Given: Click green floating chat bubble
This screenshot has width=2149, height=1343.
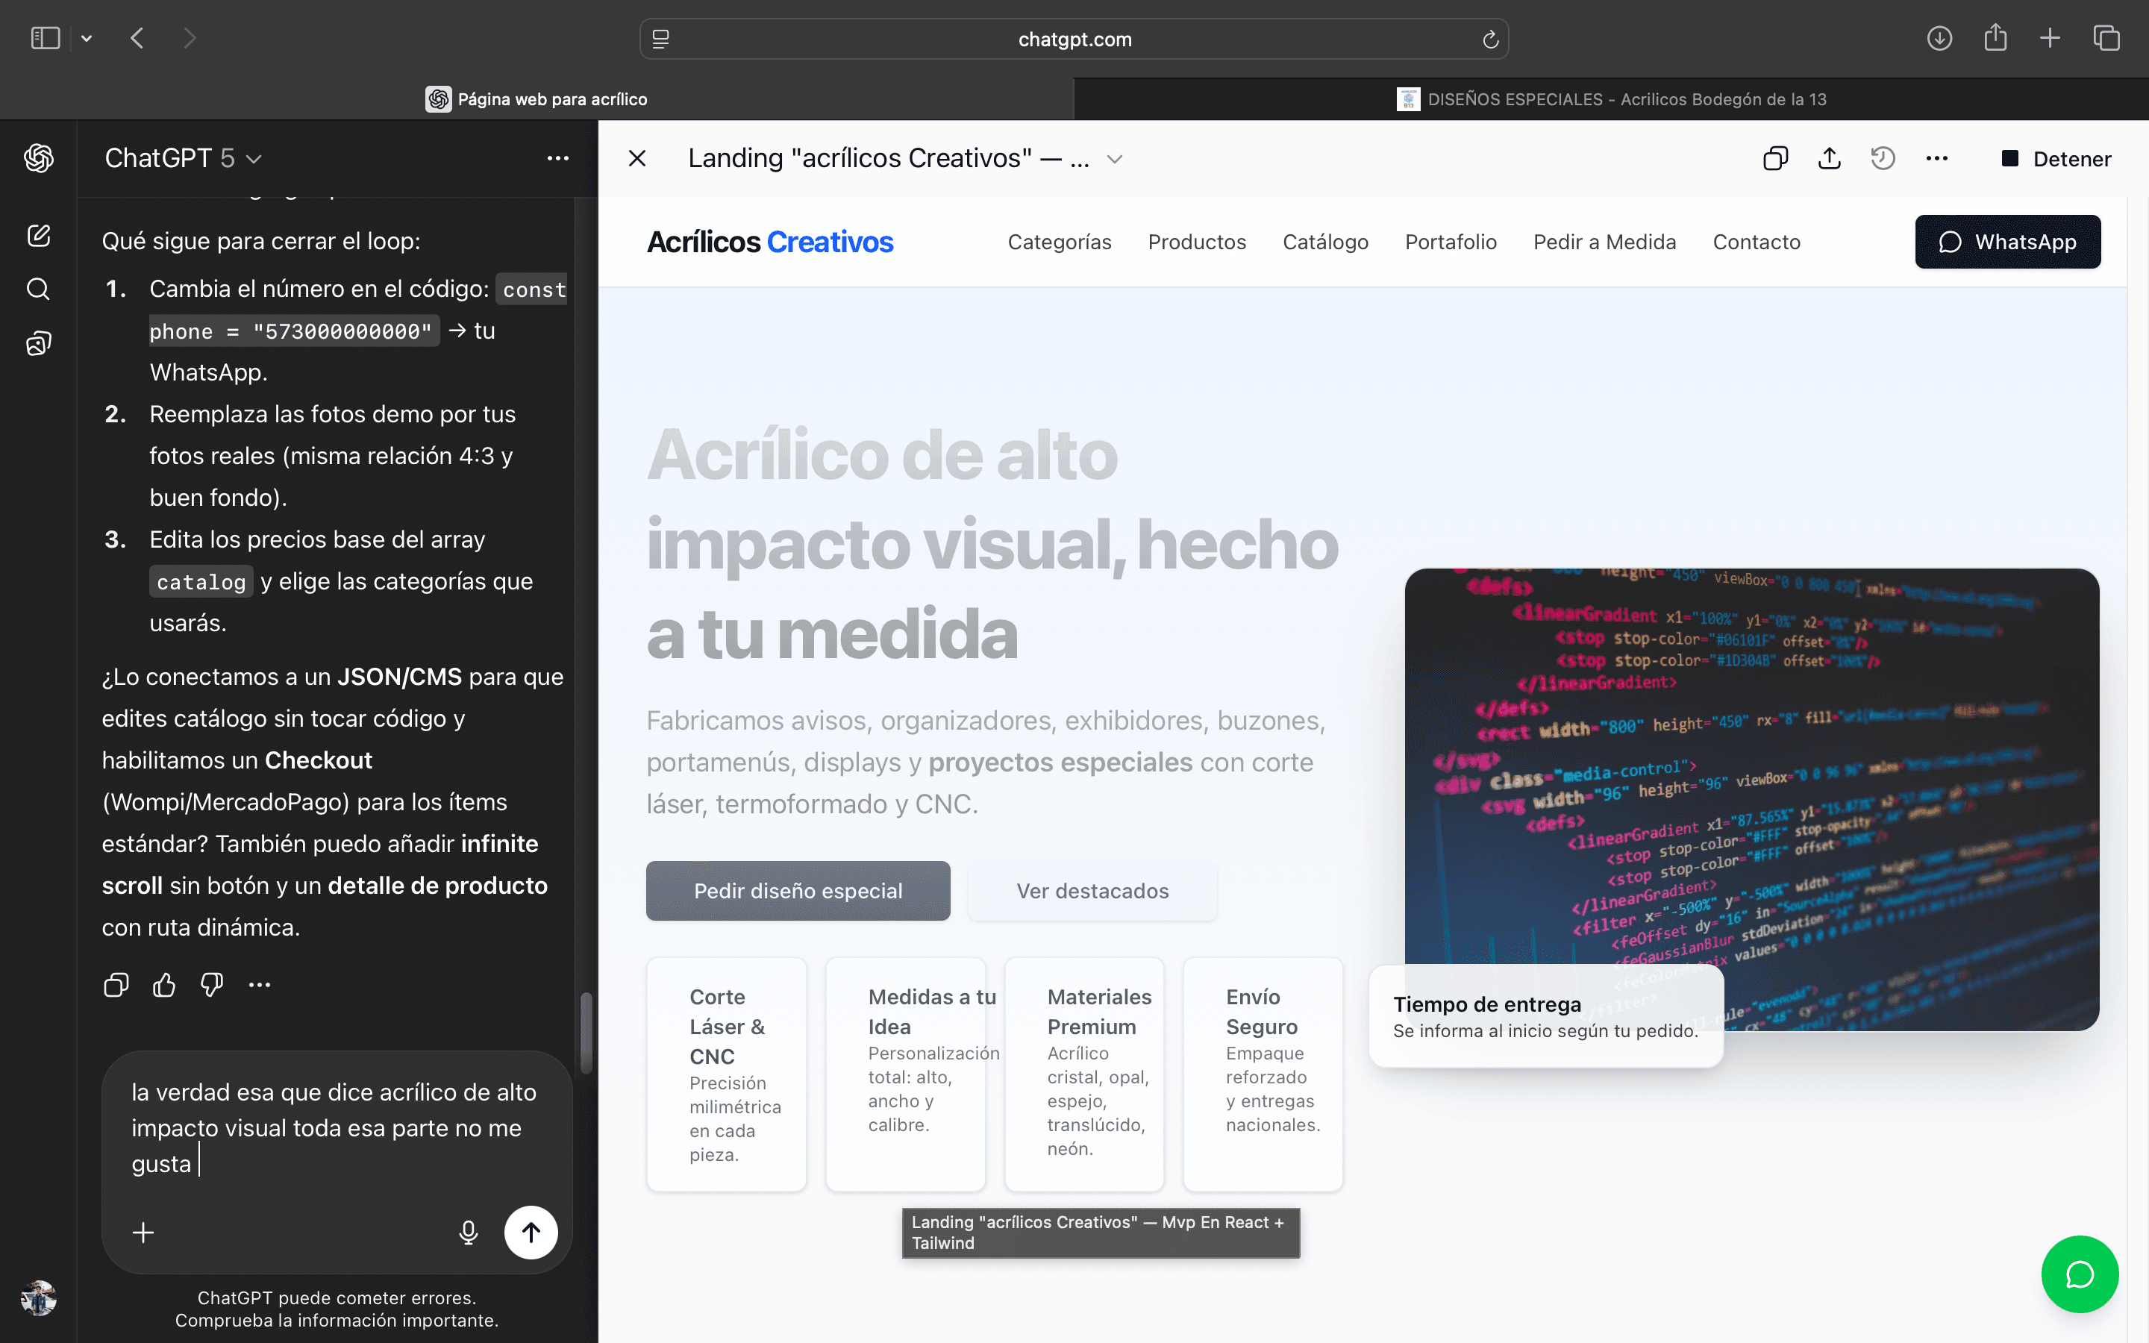Looking at the screenshot, I should pyautogui.click(x=2079, y=1274).
